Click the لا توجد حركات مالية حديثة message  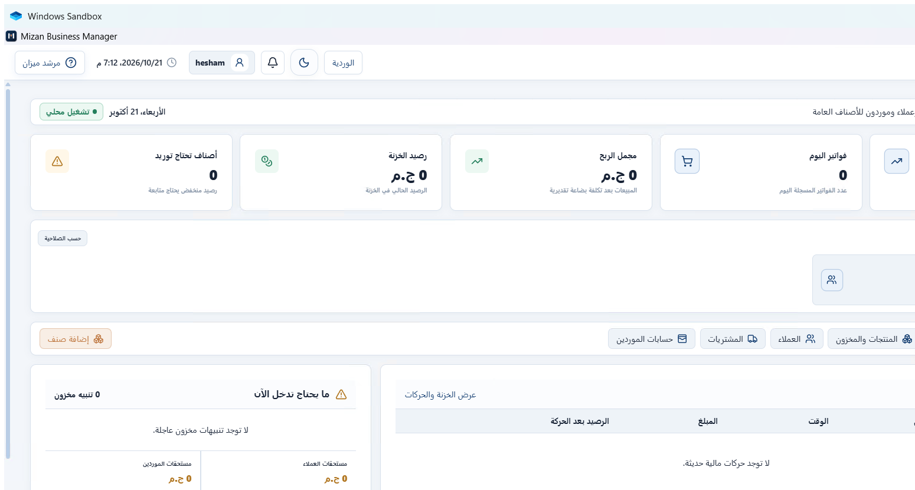(x=726, y=463)
